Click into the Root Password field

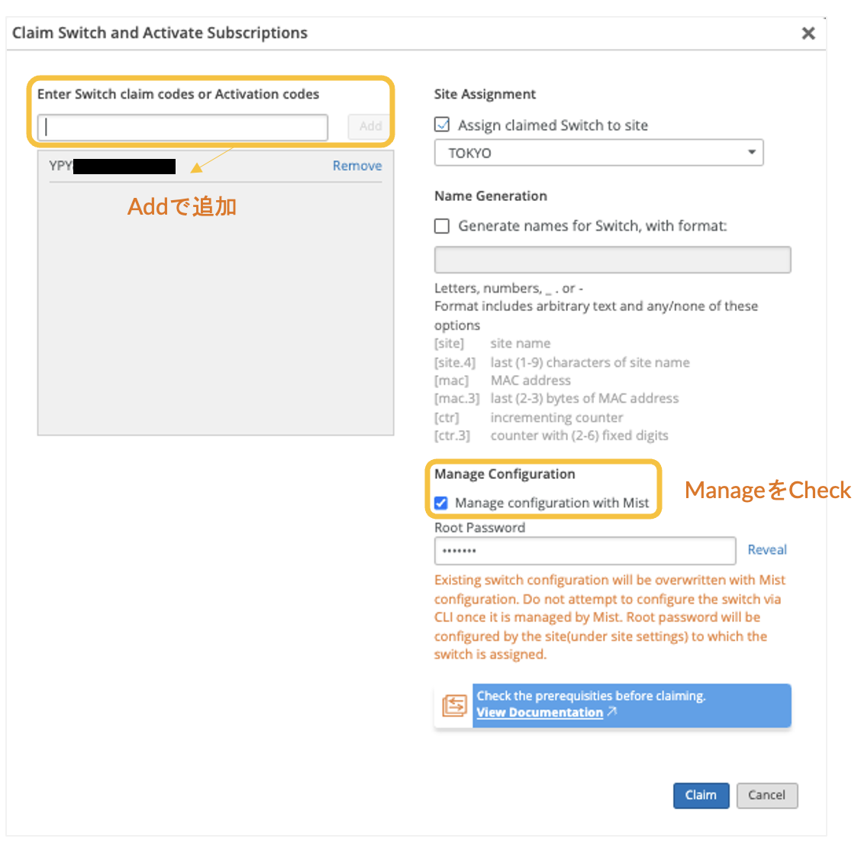click(585, 550)
